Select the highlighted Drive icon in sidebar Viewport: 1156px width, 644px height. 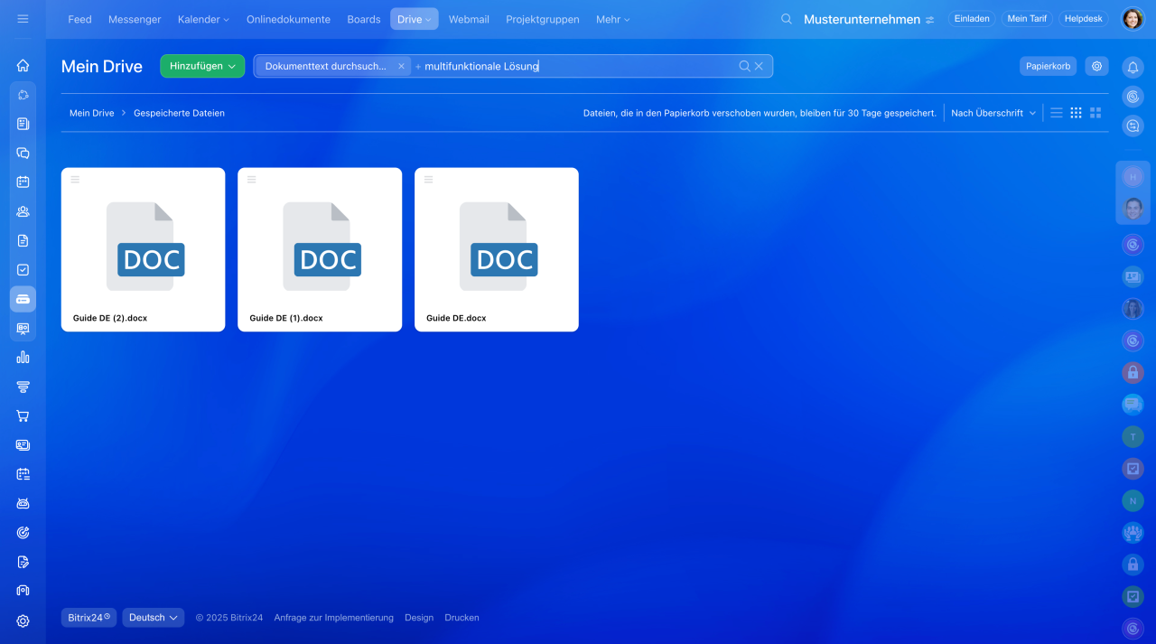click(23, 299)
